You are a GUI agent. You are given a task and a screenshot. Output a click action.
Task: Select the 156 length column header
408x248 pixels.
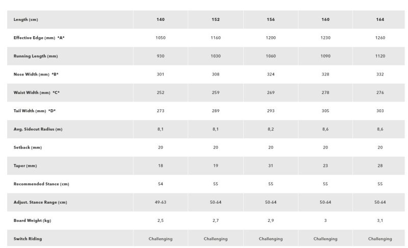point(270,19)
